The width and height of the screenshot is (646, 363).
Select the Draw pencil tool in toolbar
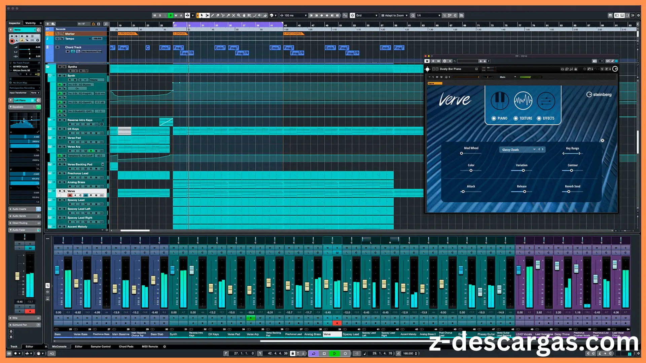tap(212, 15)
